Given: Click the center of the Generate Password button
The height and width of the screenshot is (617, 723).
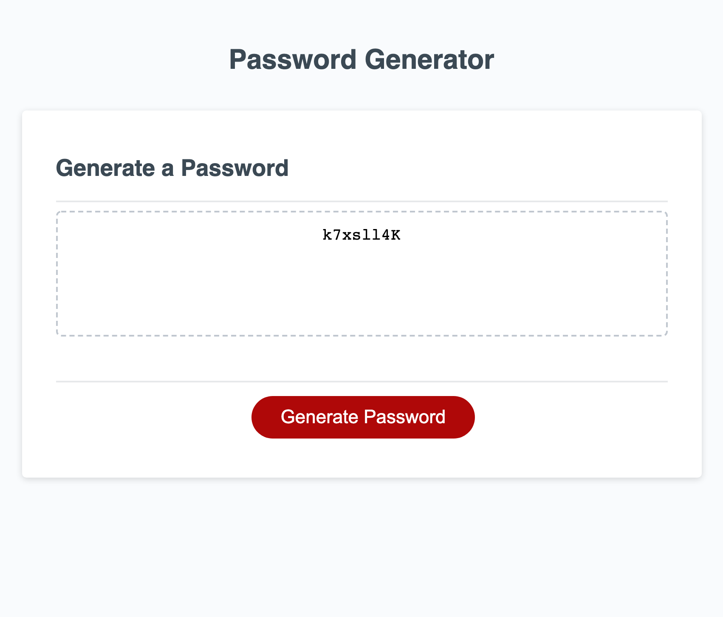Looking at the screenshot, I should [x=363, y=416].
